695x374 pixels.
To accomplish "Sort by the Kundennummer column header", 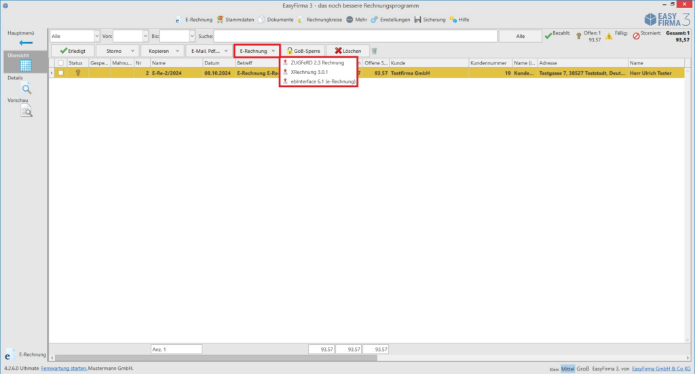I will [491, 63].
